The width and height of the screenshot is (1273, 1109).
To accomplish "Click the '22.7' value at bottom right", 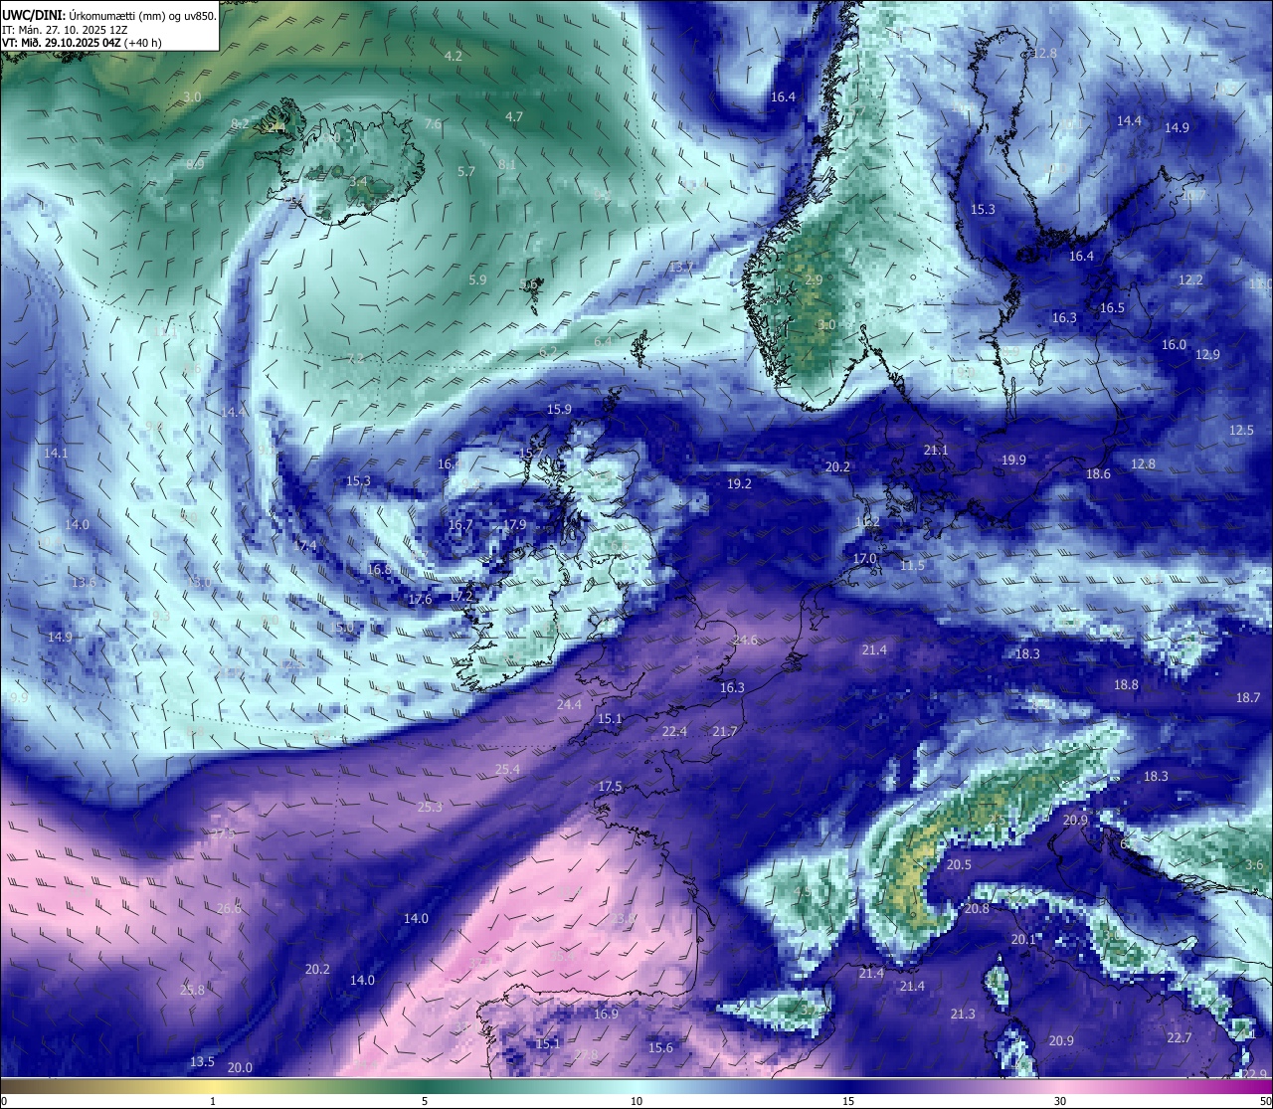I will tap(1179, 1038).
